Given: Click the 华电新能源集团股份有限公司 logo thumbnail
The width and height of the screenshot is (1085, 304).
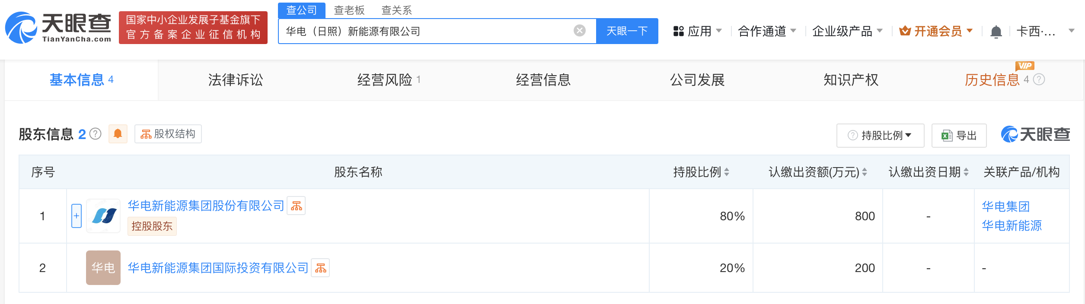Looking at the screenshot, I should (103, 216).
